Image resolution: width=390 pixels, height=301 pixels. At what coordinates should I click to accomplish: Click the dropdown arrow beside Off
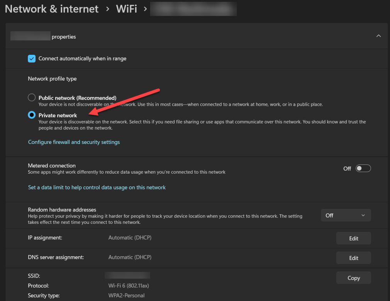[x=363, y=215]
